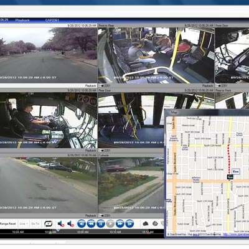Click the timeline playhead marker
Screen dimensions: 249x249
(x=59, y=230)
